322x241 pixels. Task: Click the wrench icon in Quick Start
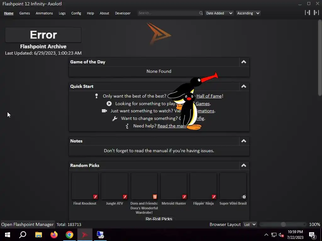115,118
